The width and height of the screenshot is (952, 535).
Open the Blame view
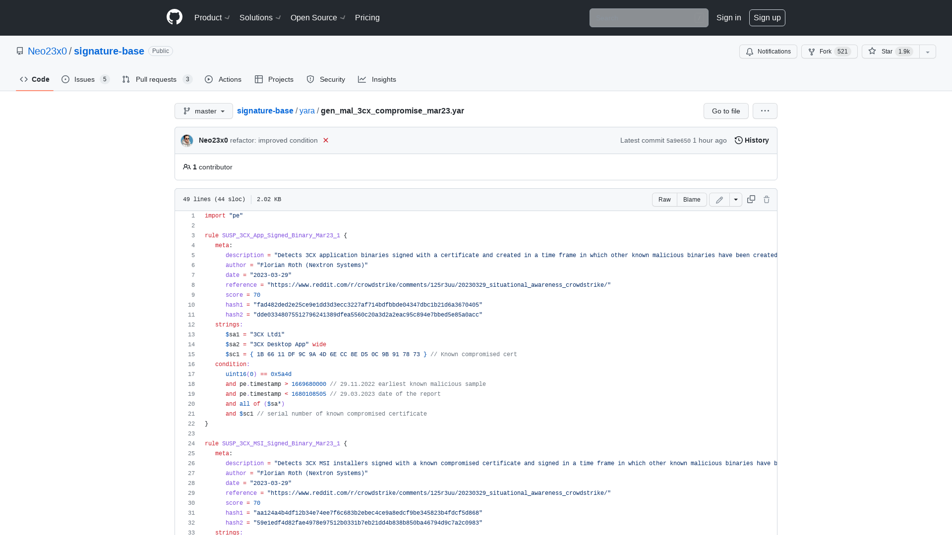coord(692,200)
